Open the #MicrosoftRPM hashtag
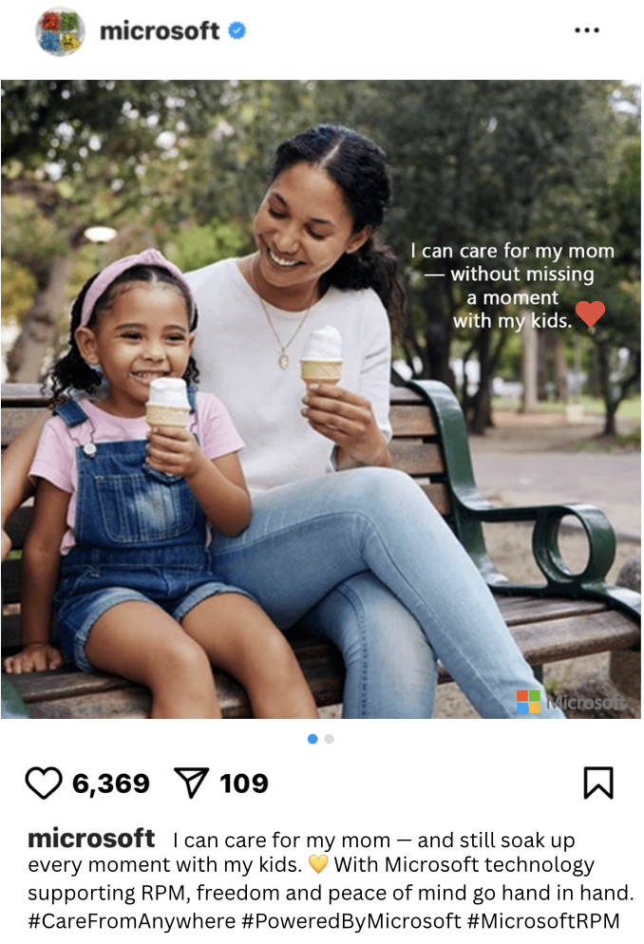 pyautogui.click(x=543, y=921)
